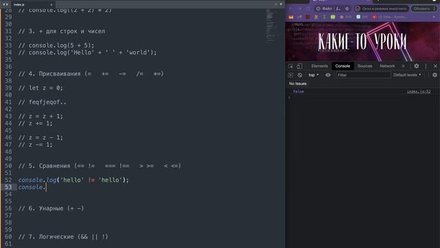The height and width of the screenshot is (248, 440).
Task: Switch to the Sources tab
Action: 365,66
